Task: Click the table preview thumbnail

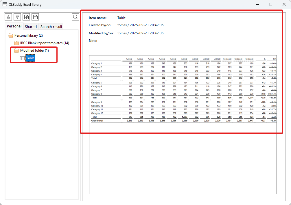Action: click(183, 90)
